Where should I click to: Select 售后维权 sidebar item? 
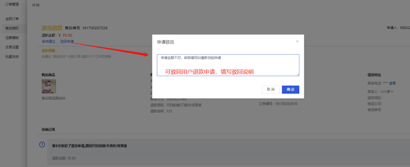(x=12, y=28)
